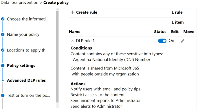The image size is (198, 110).
Task: Go to Test or turn on policy step
Action: pos(29,95)
